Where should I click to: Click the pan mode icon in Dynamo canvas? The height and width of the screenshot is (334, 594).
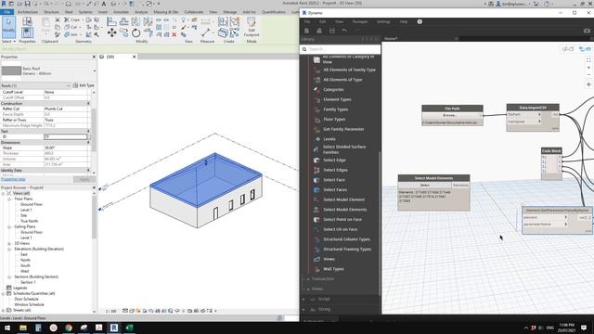(588, 84)
